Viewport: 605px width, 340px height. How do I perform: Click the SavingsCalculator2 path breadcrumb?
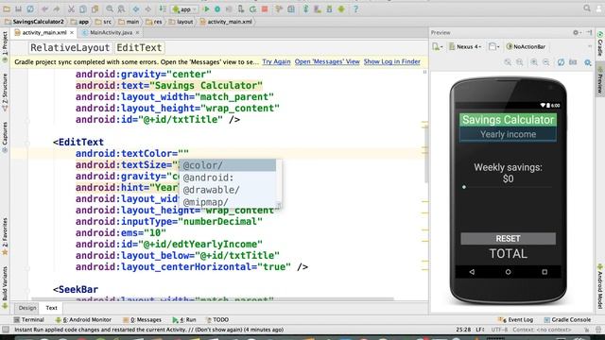coord(34,22)
